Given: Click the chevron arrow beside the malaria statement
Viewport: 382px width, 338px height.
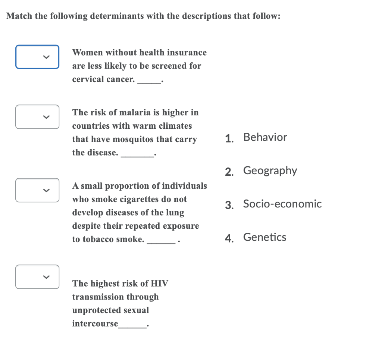Looking at the screenshot, I should [46, 117].
